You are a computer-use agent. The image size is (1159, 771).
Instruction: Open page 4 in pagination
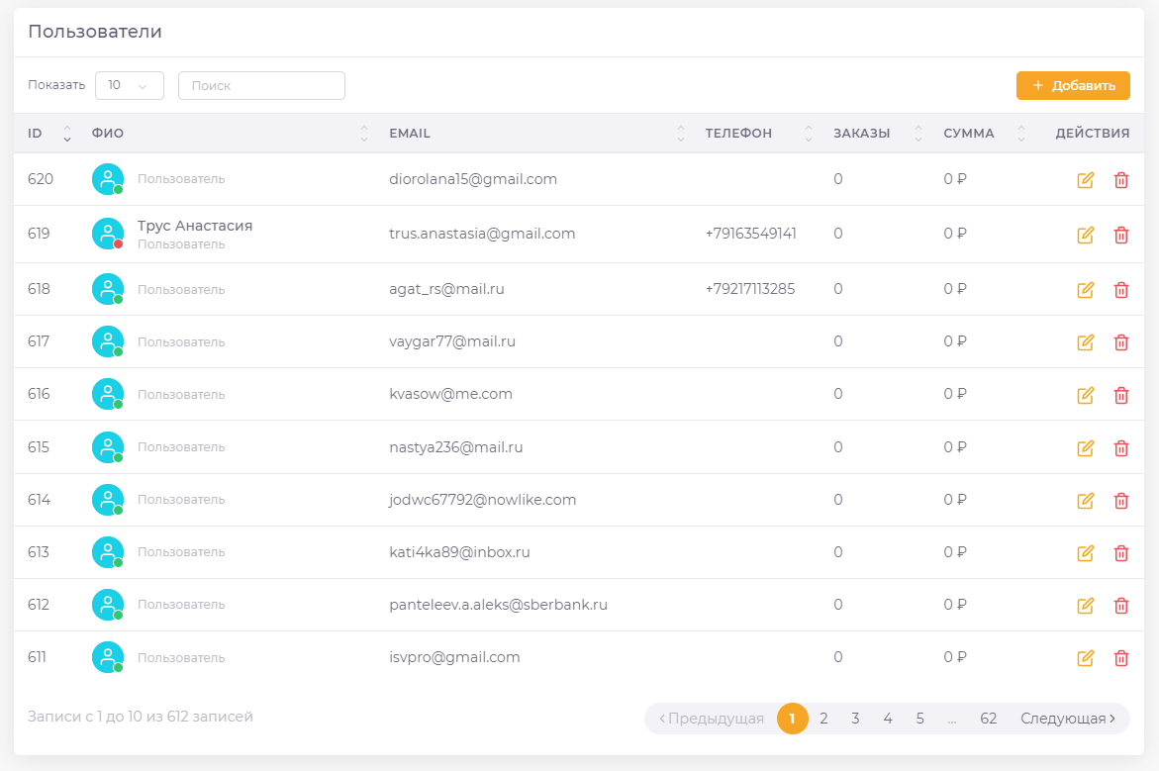[888, 719]
